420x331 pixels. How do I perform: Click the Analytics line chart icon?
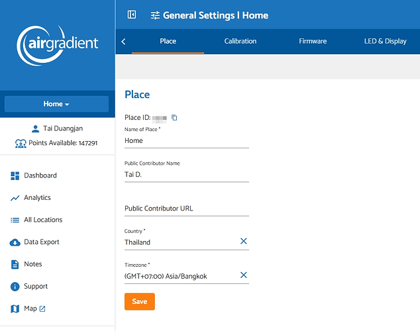tap(15, 198)
